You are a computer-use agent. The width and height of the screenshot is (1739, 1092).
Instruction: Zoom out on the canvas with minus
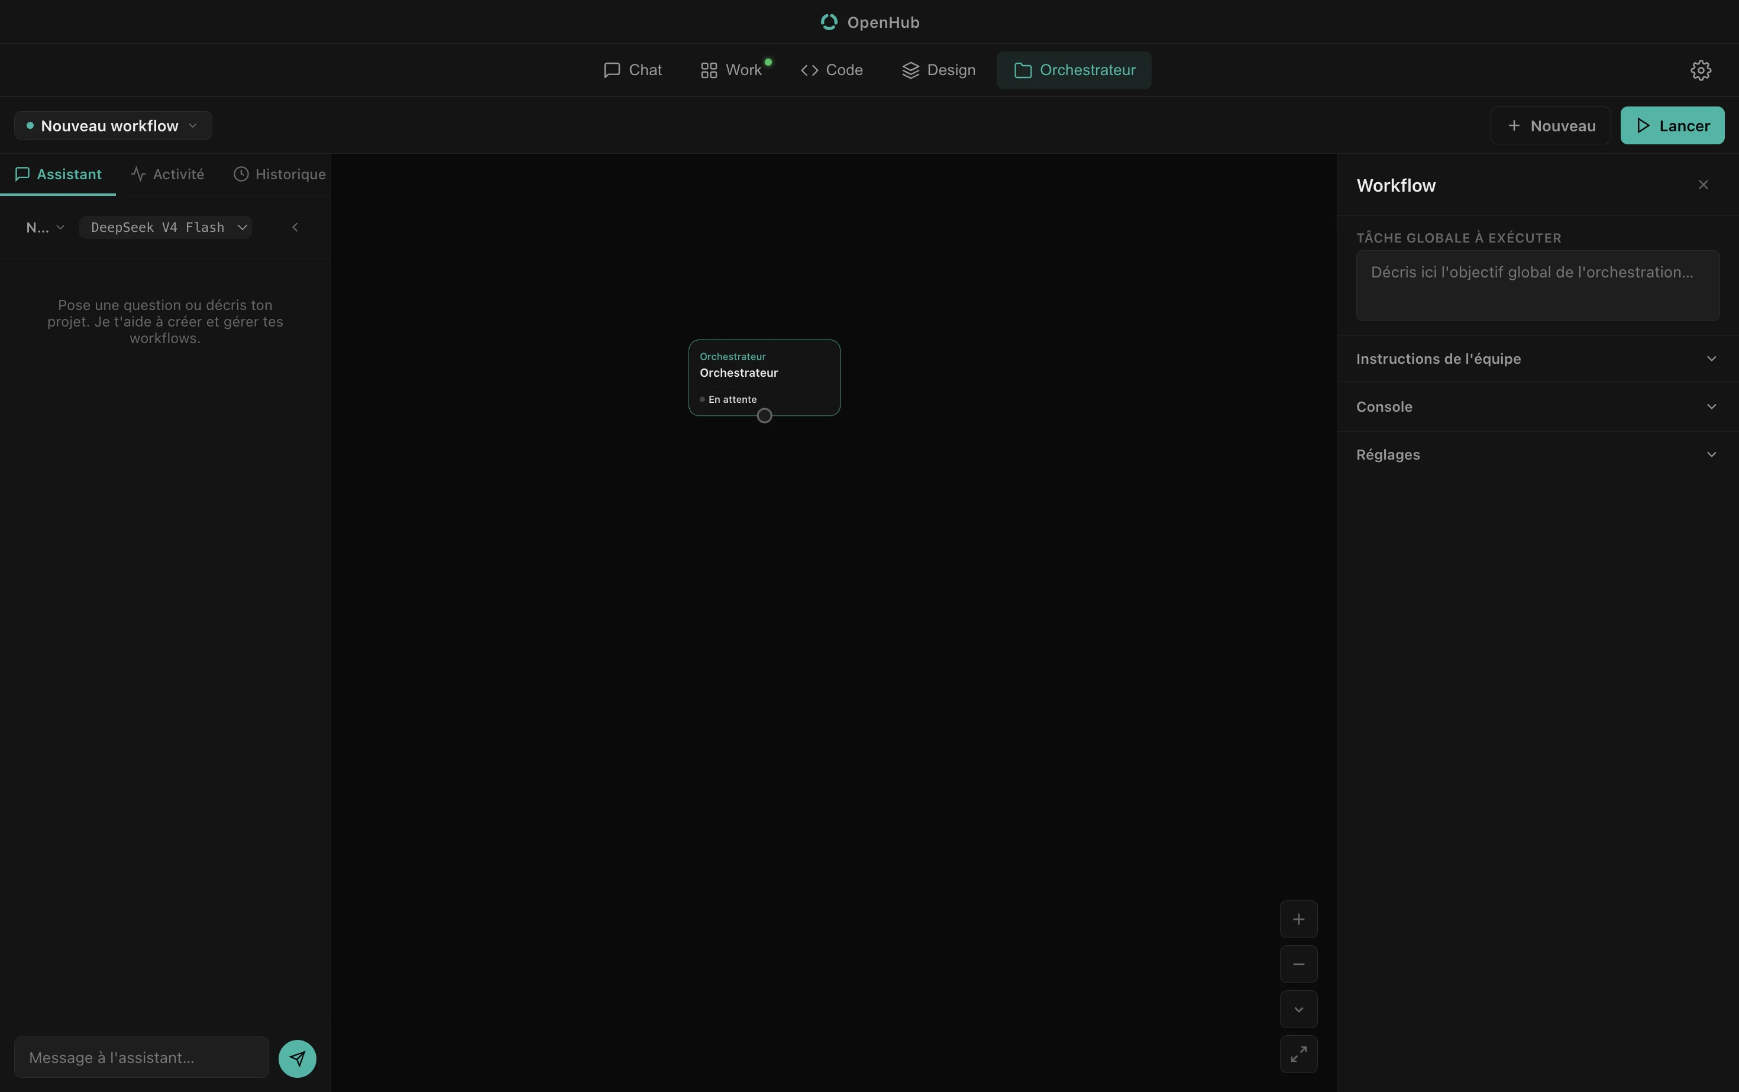1298,964
